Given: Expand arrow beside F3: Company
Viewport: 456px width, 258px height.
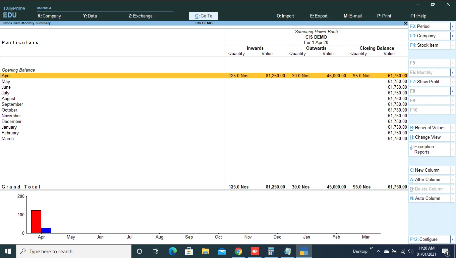Looking at the screenshot, I should pos(453,36).
